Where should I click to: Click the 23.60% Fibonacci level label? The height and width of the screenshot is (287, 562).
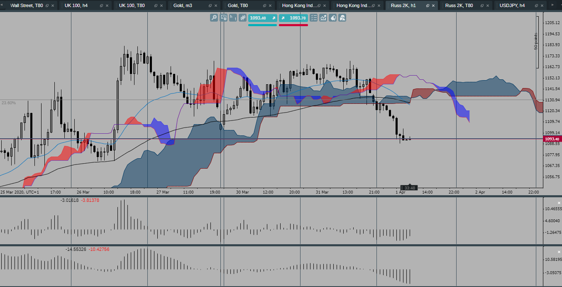[8, 103]
